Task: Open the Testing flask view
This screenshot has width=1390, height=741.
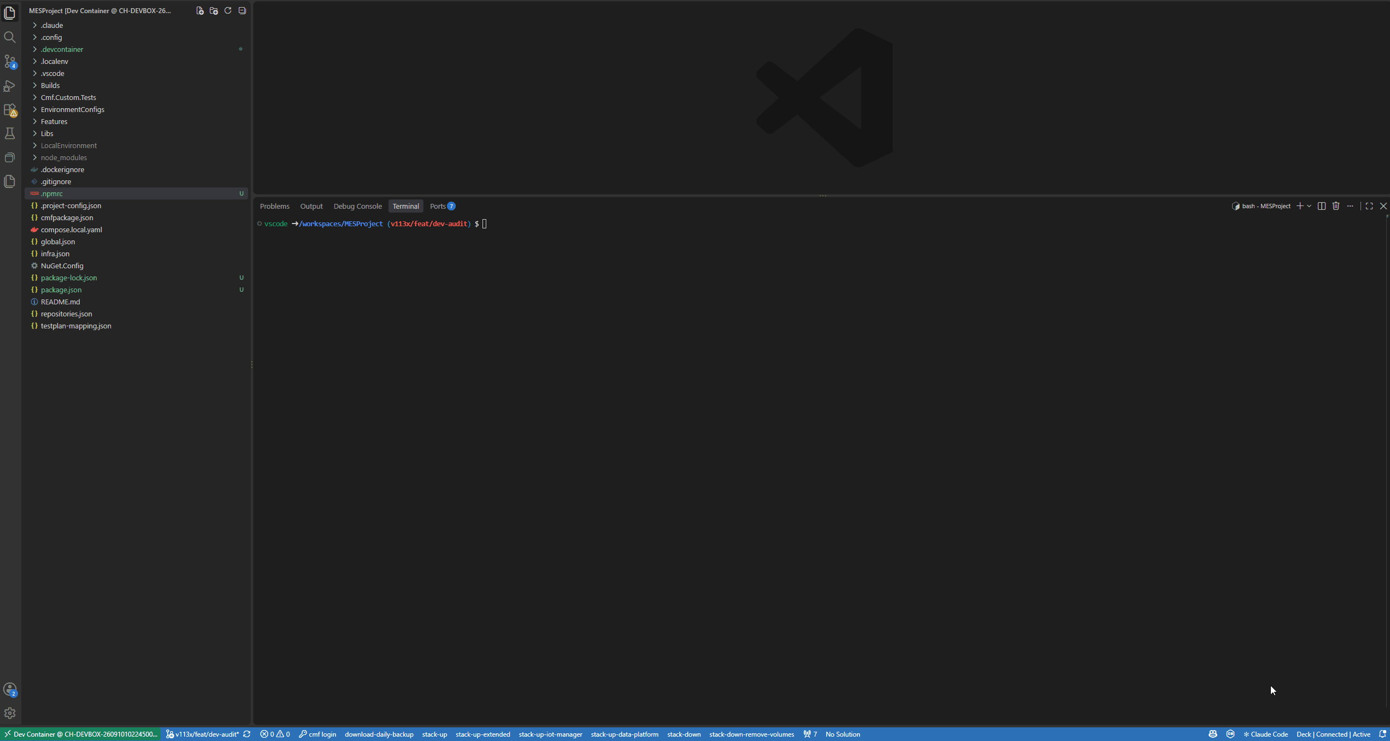Action: tap(10, 133)
